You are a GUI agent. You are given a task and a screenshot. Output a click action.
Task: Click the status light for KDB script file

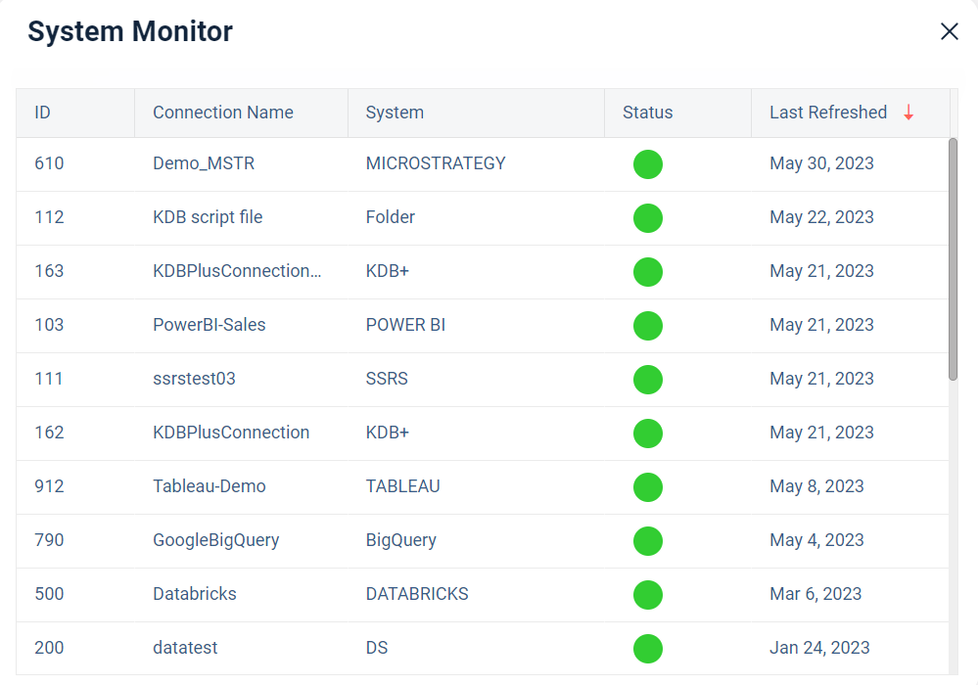point(647,218)
